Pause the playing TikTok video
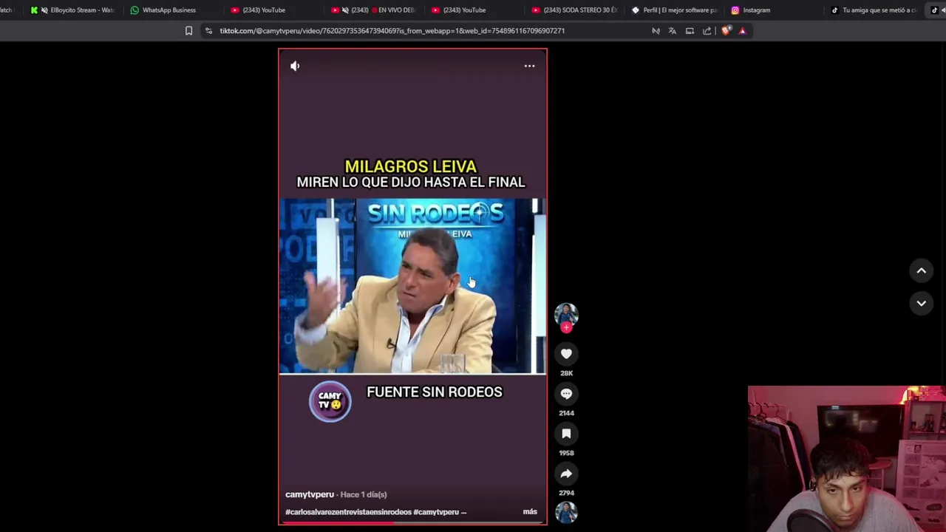Screen dimensions: 946x532 [x=412, y=286]
